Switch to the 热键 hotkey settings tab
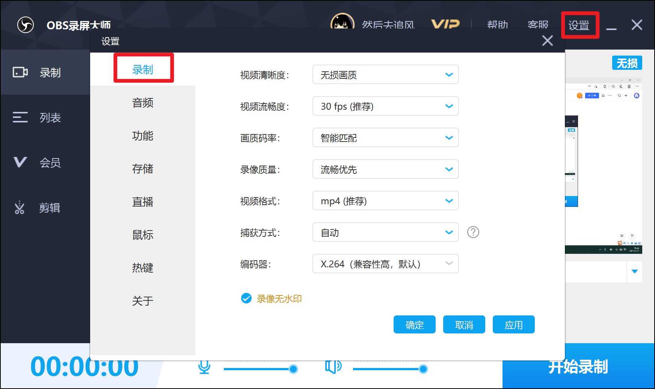 point(143,268)
